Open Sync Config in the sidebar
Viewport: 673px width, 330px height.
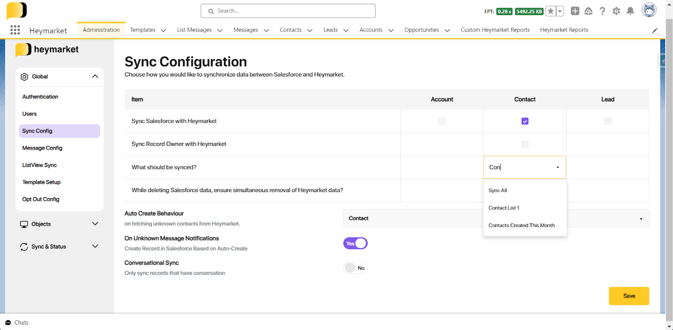[59, 131]
